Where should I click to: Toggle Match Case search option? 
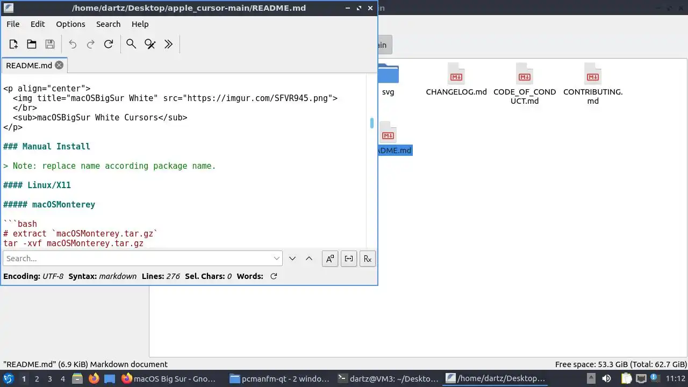point(330,259)
